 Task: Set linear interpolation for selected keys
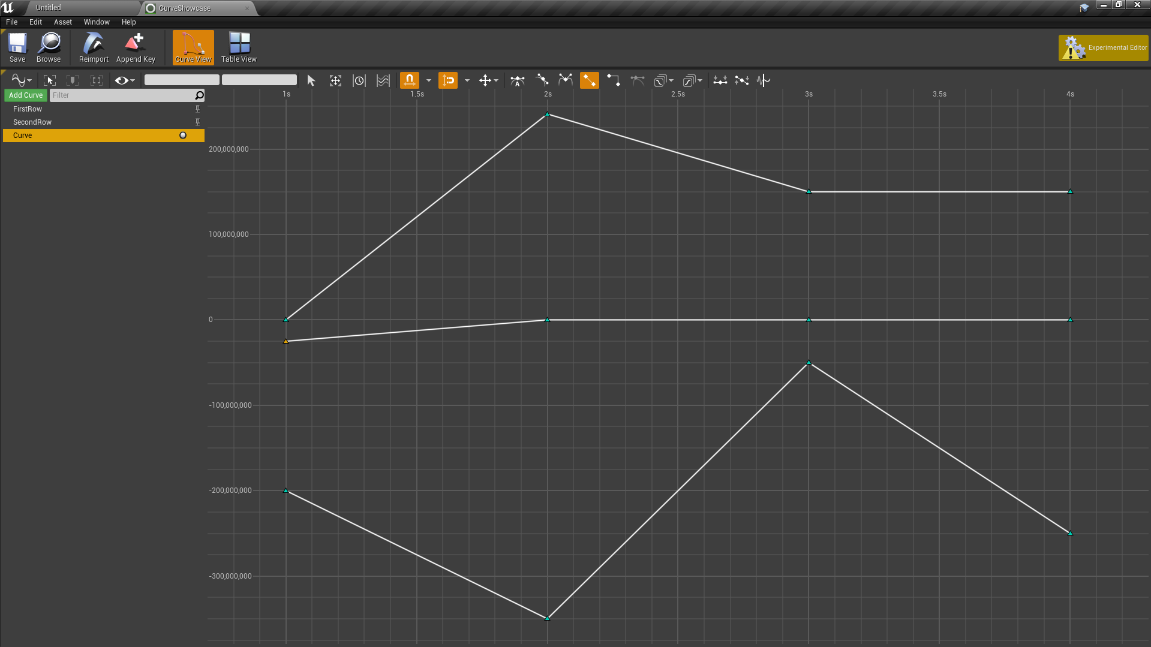tap(589, 80)
